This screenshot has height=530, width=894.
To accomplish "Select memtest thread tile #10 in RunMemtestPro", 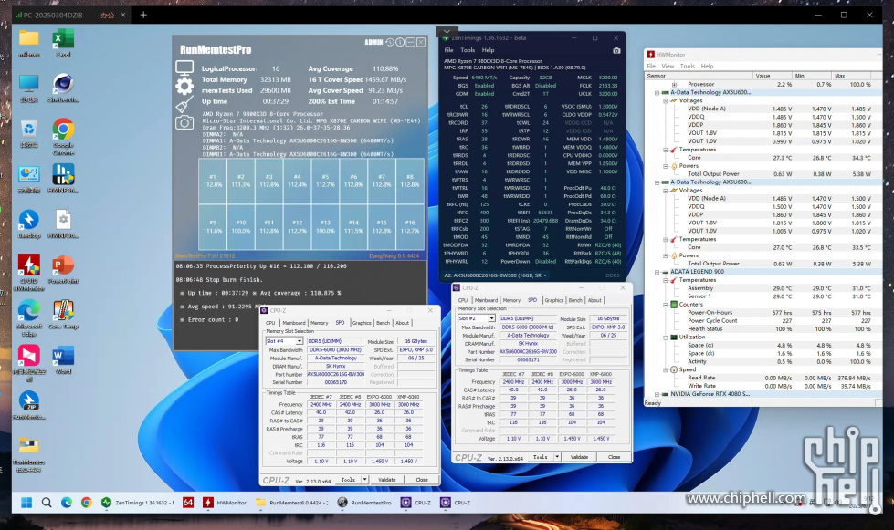I will coord(241,226).
